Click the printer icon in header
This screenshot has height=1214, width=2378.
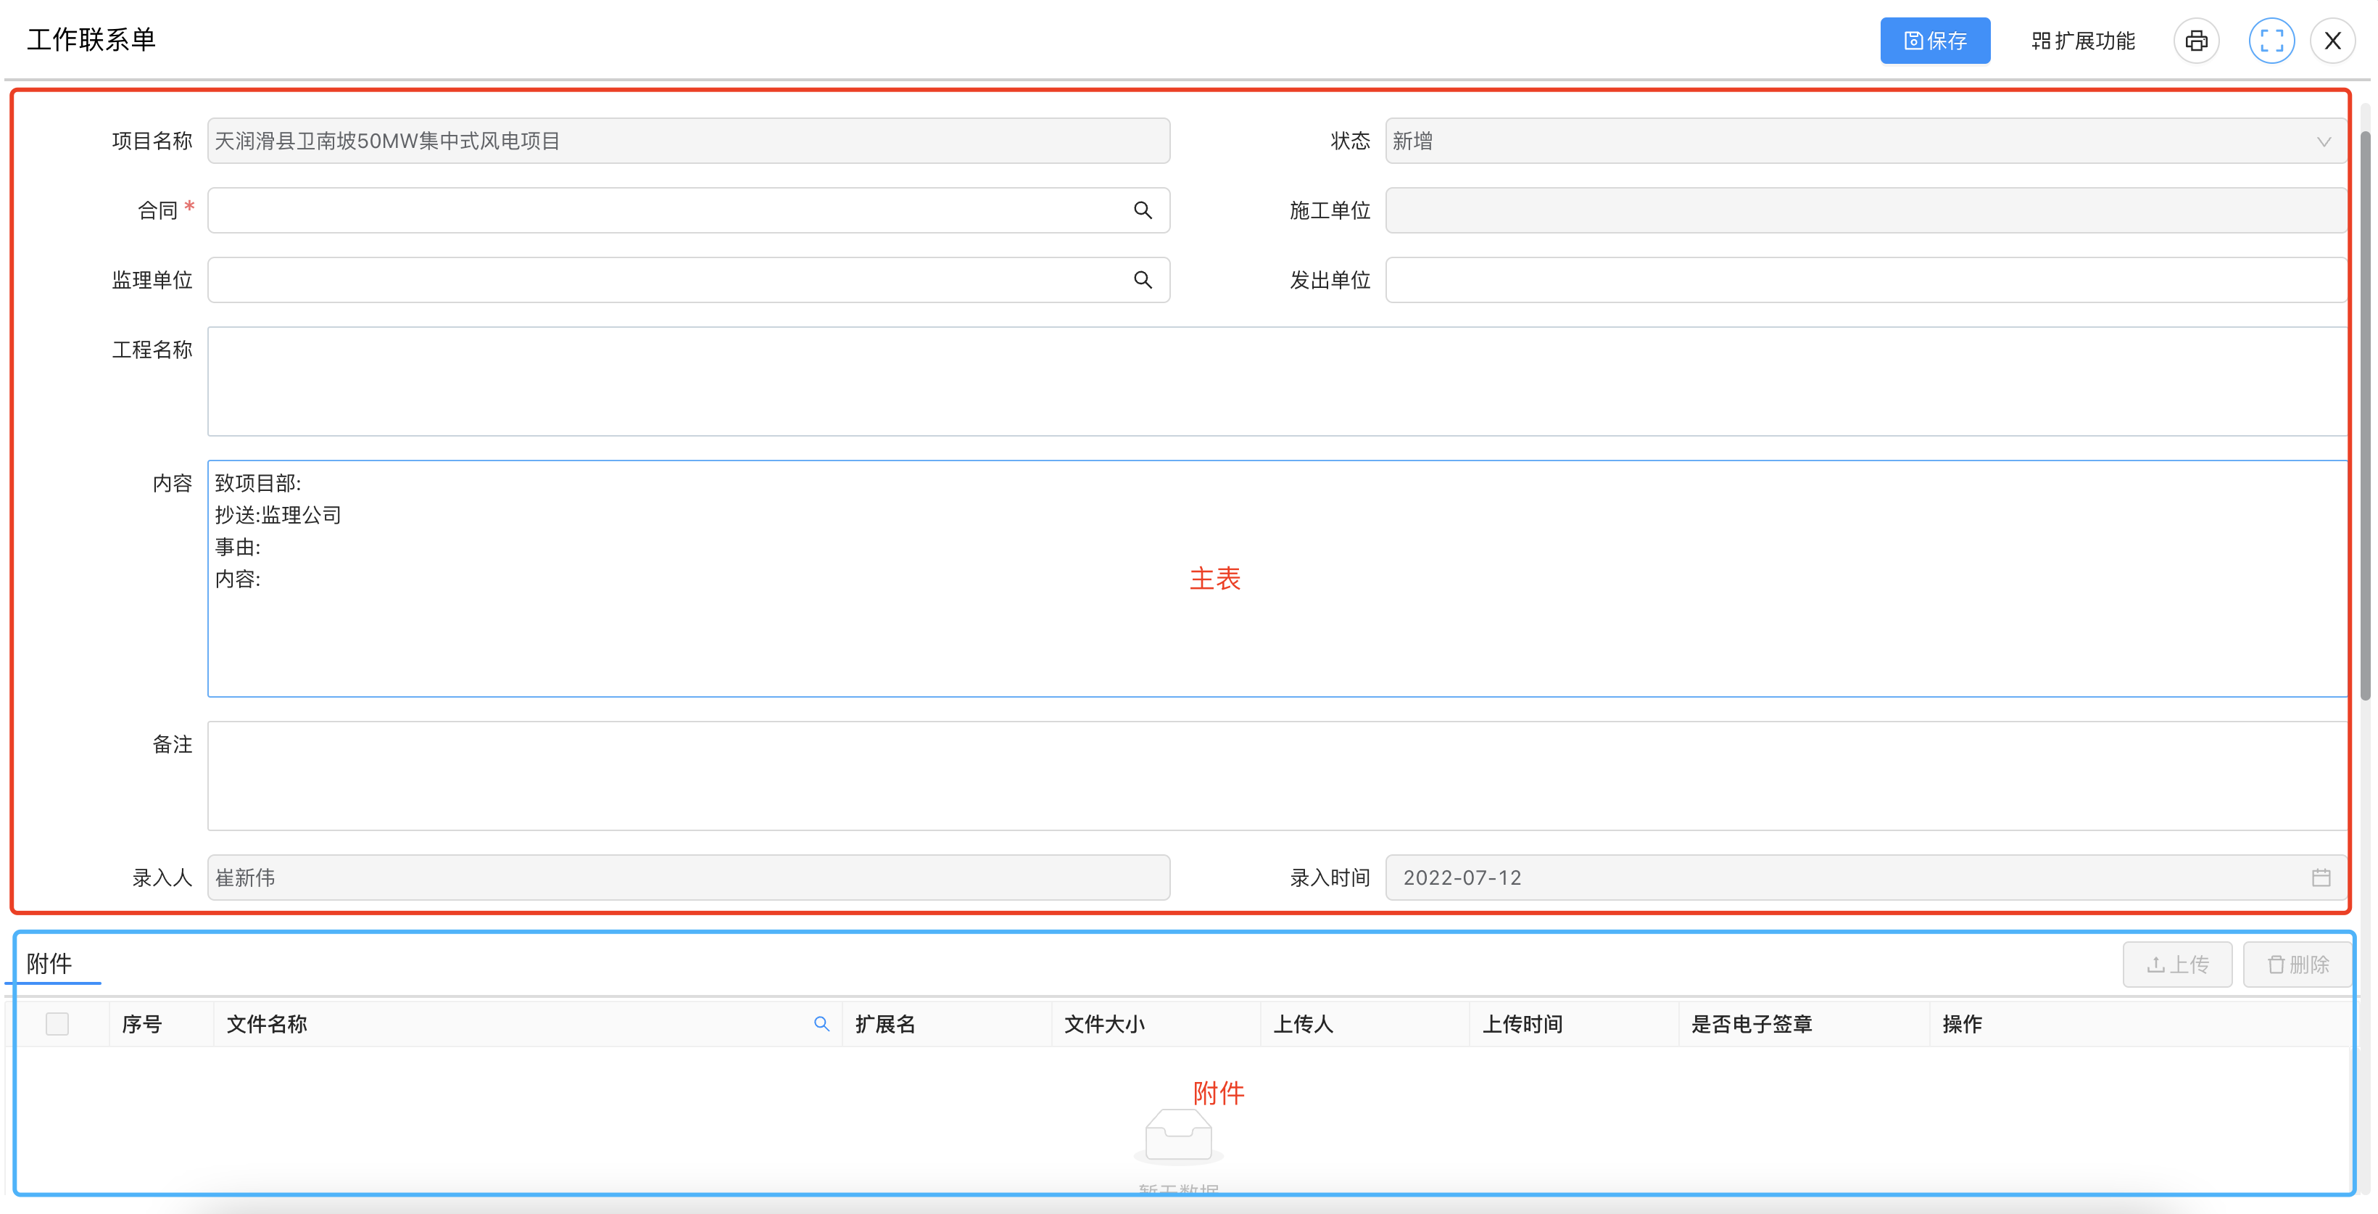coord(2196,41)
